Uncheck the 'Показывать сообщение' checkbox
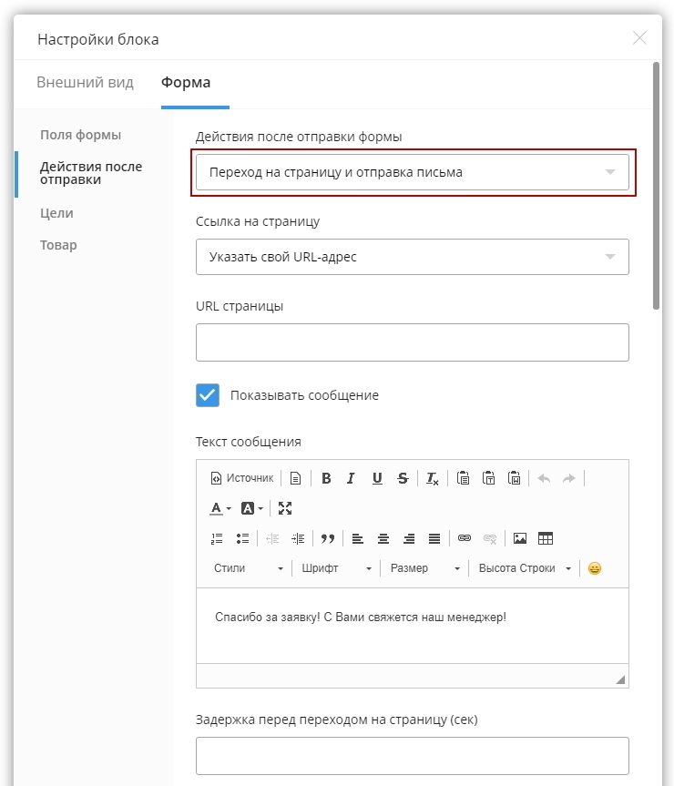The image size is (674, 786). pyautogui.click(x=208, y=395)
